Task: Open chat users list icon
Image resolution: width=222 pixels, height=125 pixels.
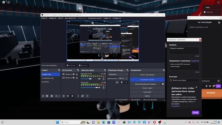Action: [219, 22]
